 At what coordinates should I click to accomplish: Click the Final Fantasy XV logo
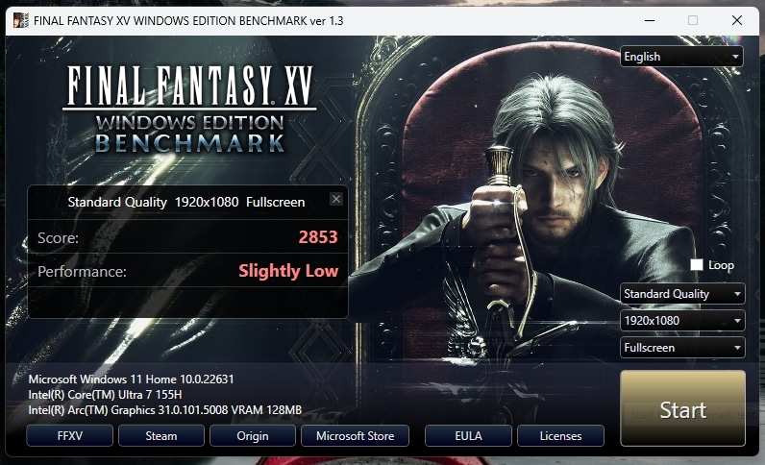[x=189, y=110]
